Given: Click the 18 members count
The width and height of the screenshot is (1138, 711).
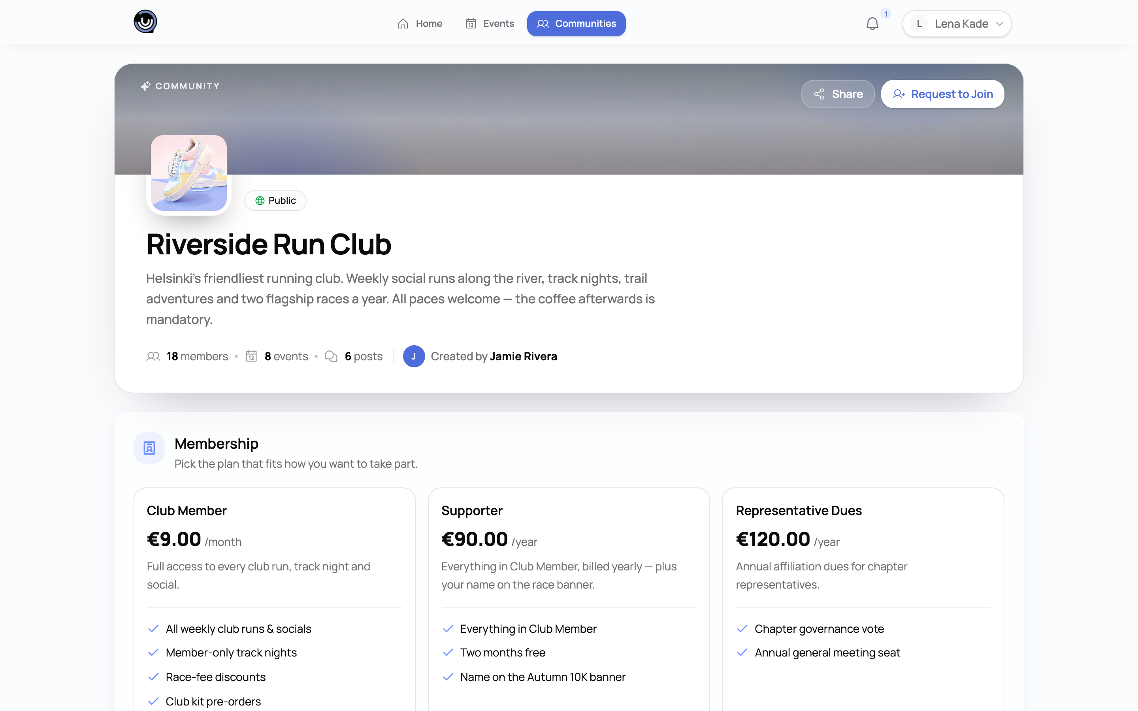Looking at the screenshot, I should click(x=197, y=356).
